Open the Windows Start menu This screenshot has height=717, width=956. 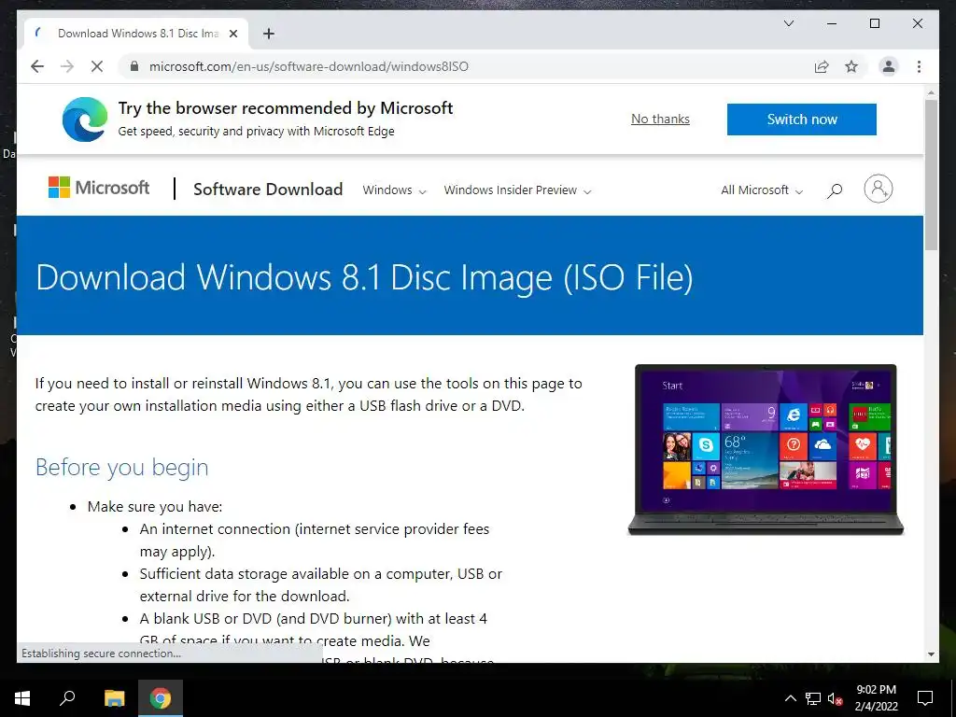tap(22, 698)
